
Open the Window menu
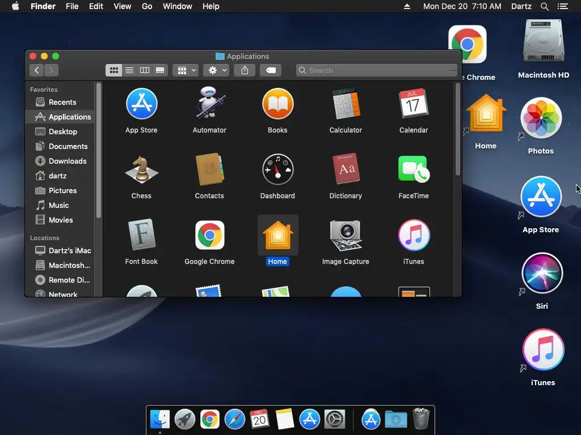pyautogui.click(x=178, y=6)
